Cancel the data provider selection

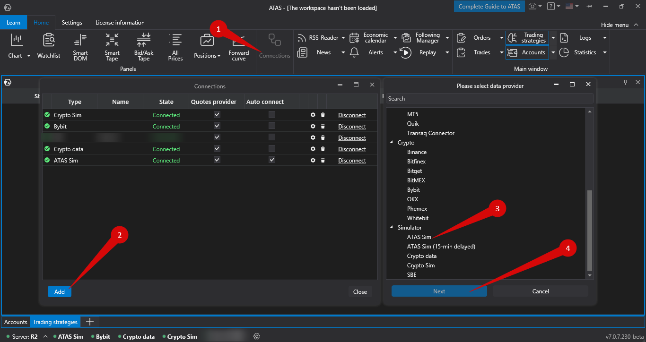(541, 291)
